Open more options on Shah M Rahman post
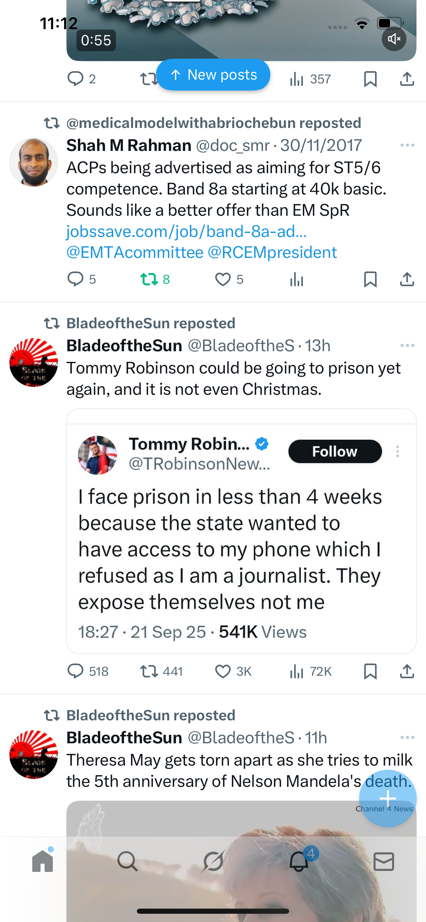This screenshot has width=426, height=922. click(x=407, y=145)
